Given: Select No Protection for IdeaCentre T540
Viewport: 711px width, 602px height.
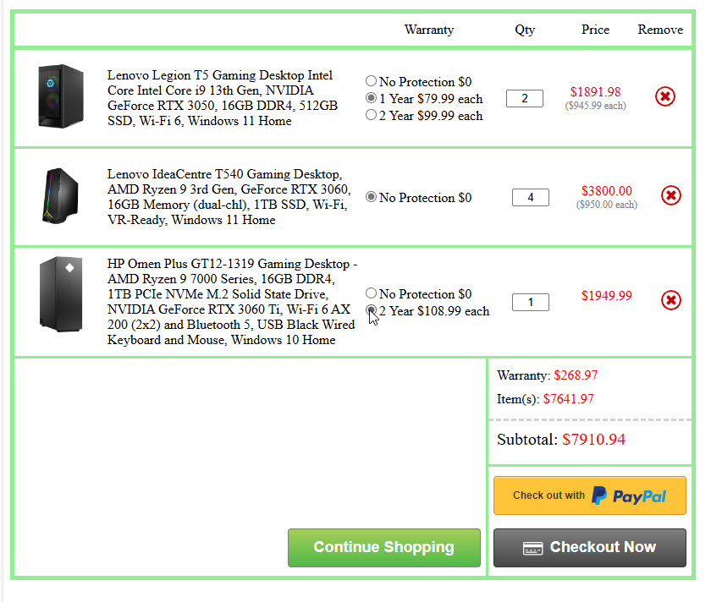Looking at the screenshot, I should tap(371, 198).
